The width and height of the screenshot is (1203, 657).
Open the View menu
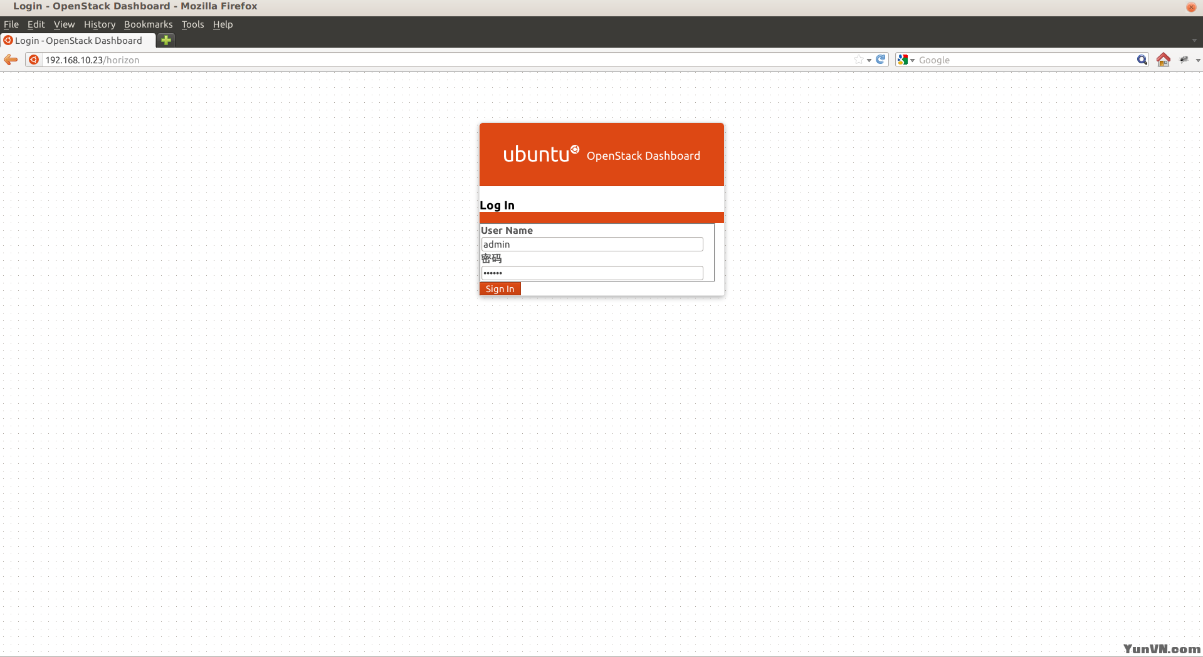click(64, 24)
